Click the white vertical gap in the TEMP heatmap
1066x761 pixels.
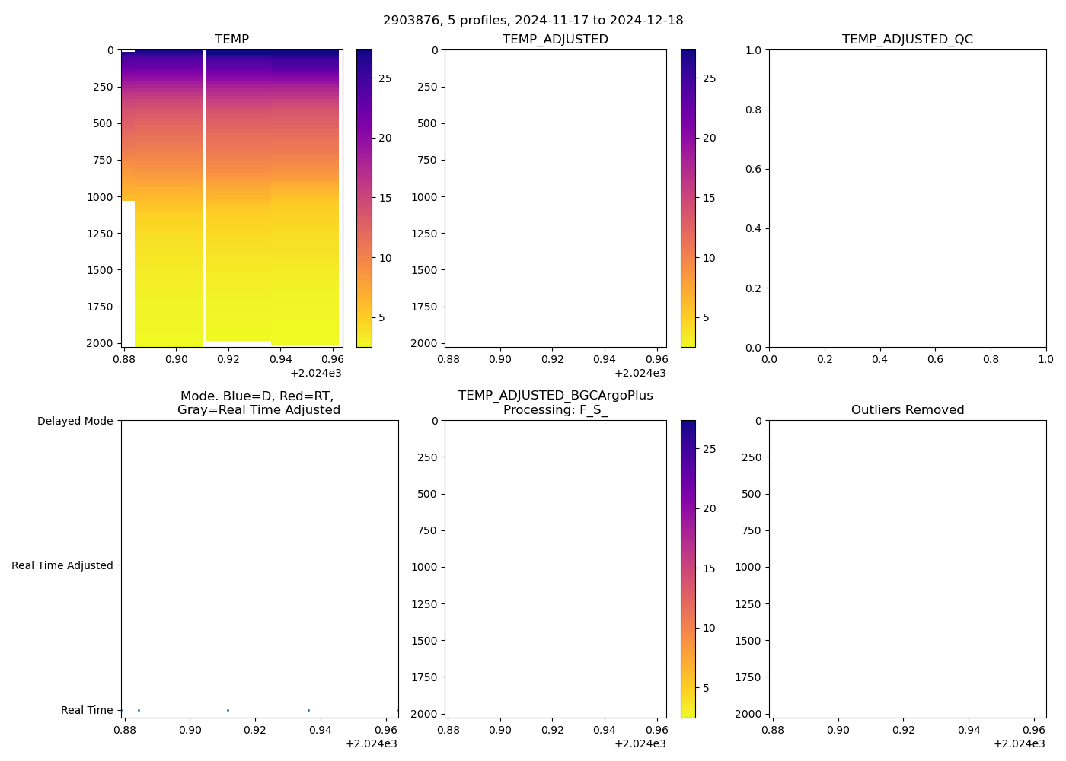point(205,198)
